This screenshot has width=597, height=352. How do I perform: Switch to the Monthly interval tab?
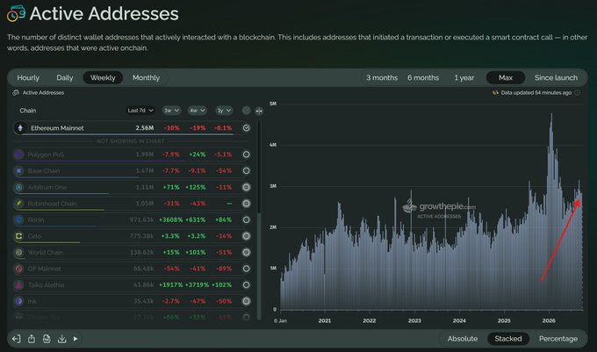tap(147, 77)
